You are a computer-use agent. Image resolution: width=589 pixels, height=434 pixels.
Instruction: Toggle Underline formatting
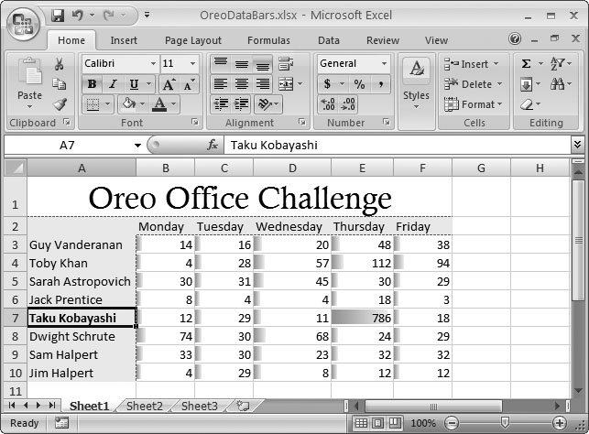[134, 84]
